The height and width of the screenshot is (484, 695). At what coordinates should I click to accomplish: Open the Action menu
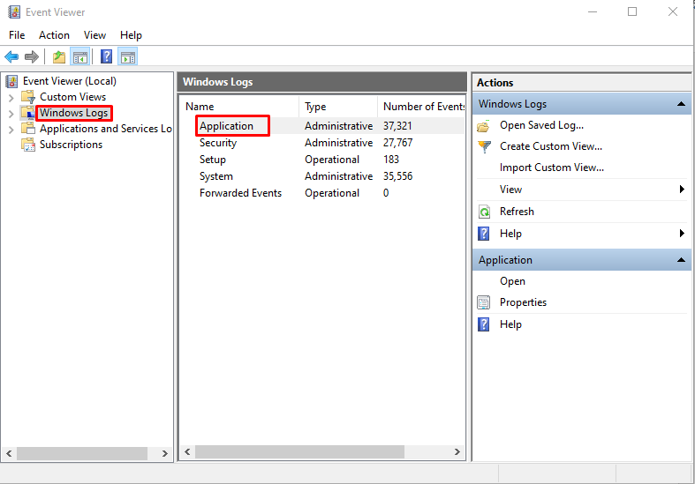click(54, 35)
